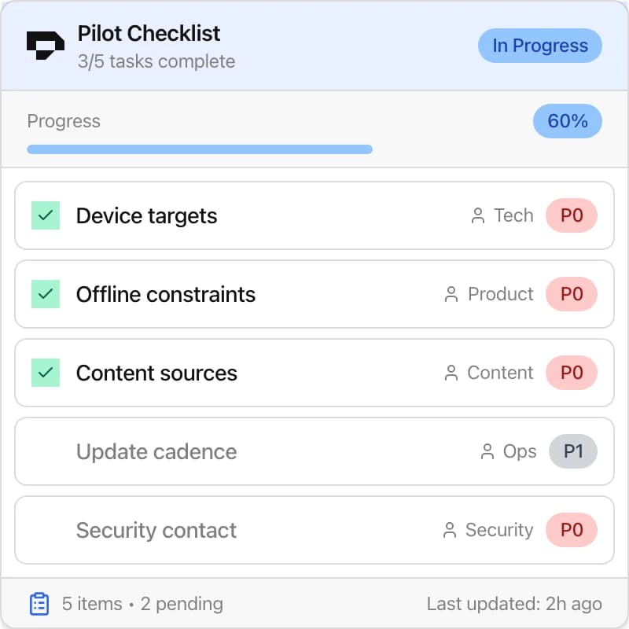The image size is (629, 629).
Task: Click the P1 priority badge on Update cadence
Action: coord(573,451)
